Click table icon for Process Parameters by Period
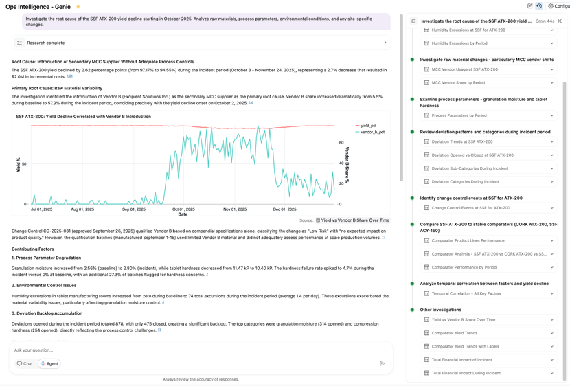This screenshot has height=386, width=570. (x=426, y=115)
